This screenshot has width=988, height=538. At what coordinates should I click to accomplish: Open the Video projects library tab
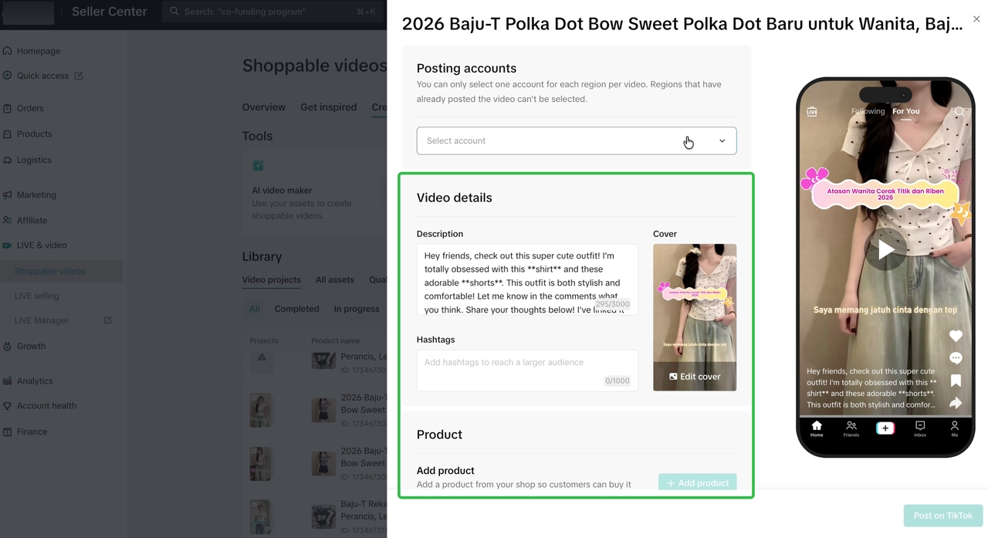[x=272, y=279]
